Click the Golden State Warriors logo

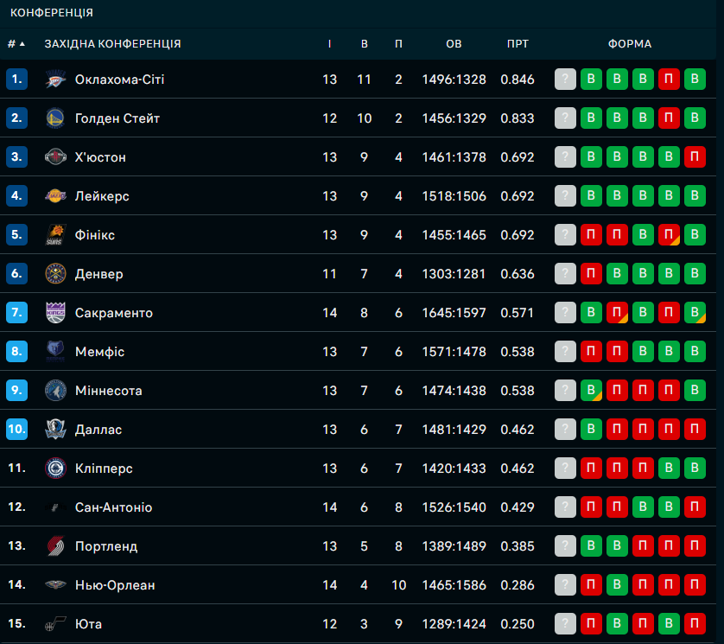pos(55,118)
